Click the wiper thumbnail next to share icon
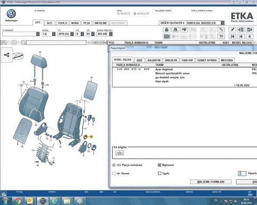Image resolution: width=257 pixels, height=205 pixels. (x=18, y=56)
